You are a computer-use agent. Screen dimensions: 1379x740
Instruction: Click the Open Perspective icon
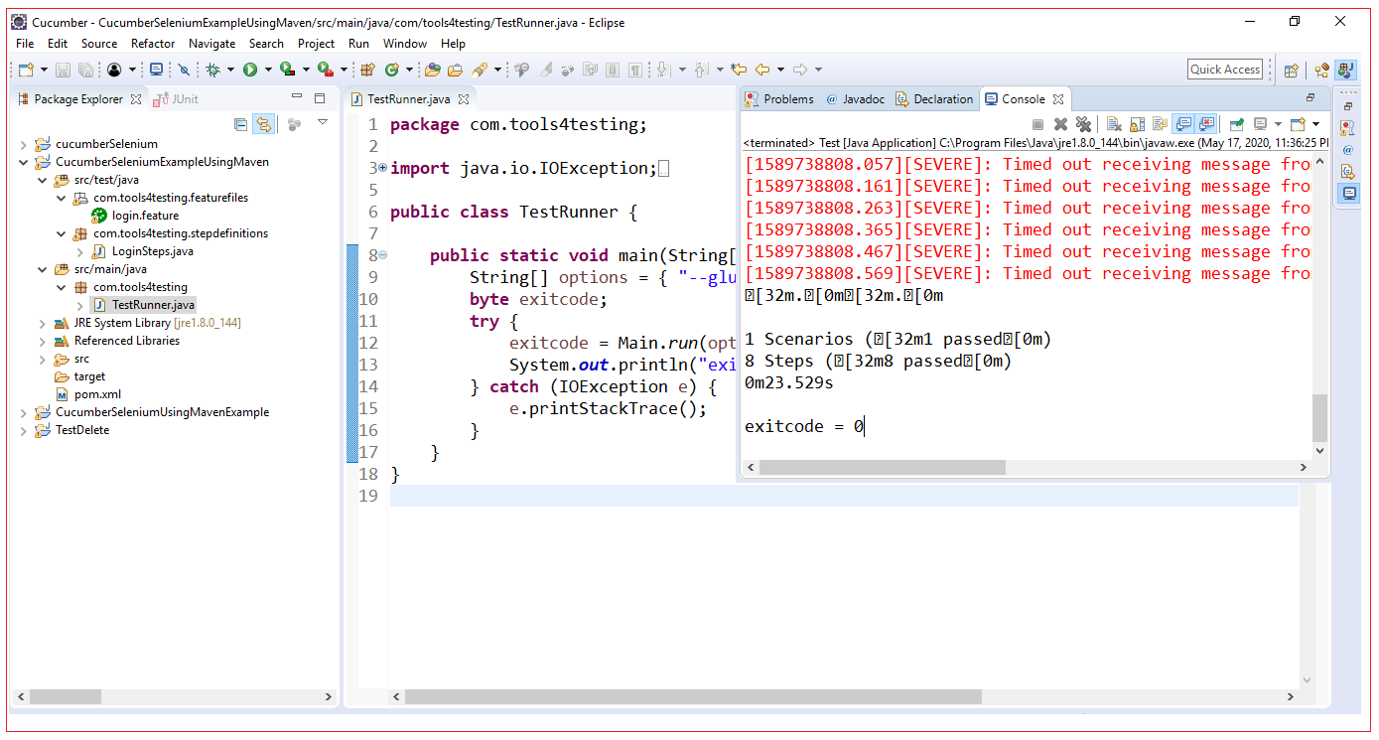coord(1291,70)
